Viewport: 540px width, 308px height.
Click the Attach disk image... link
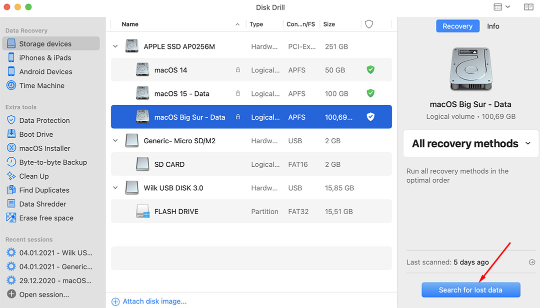point(154,302)
